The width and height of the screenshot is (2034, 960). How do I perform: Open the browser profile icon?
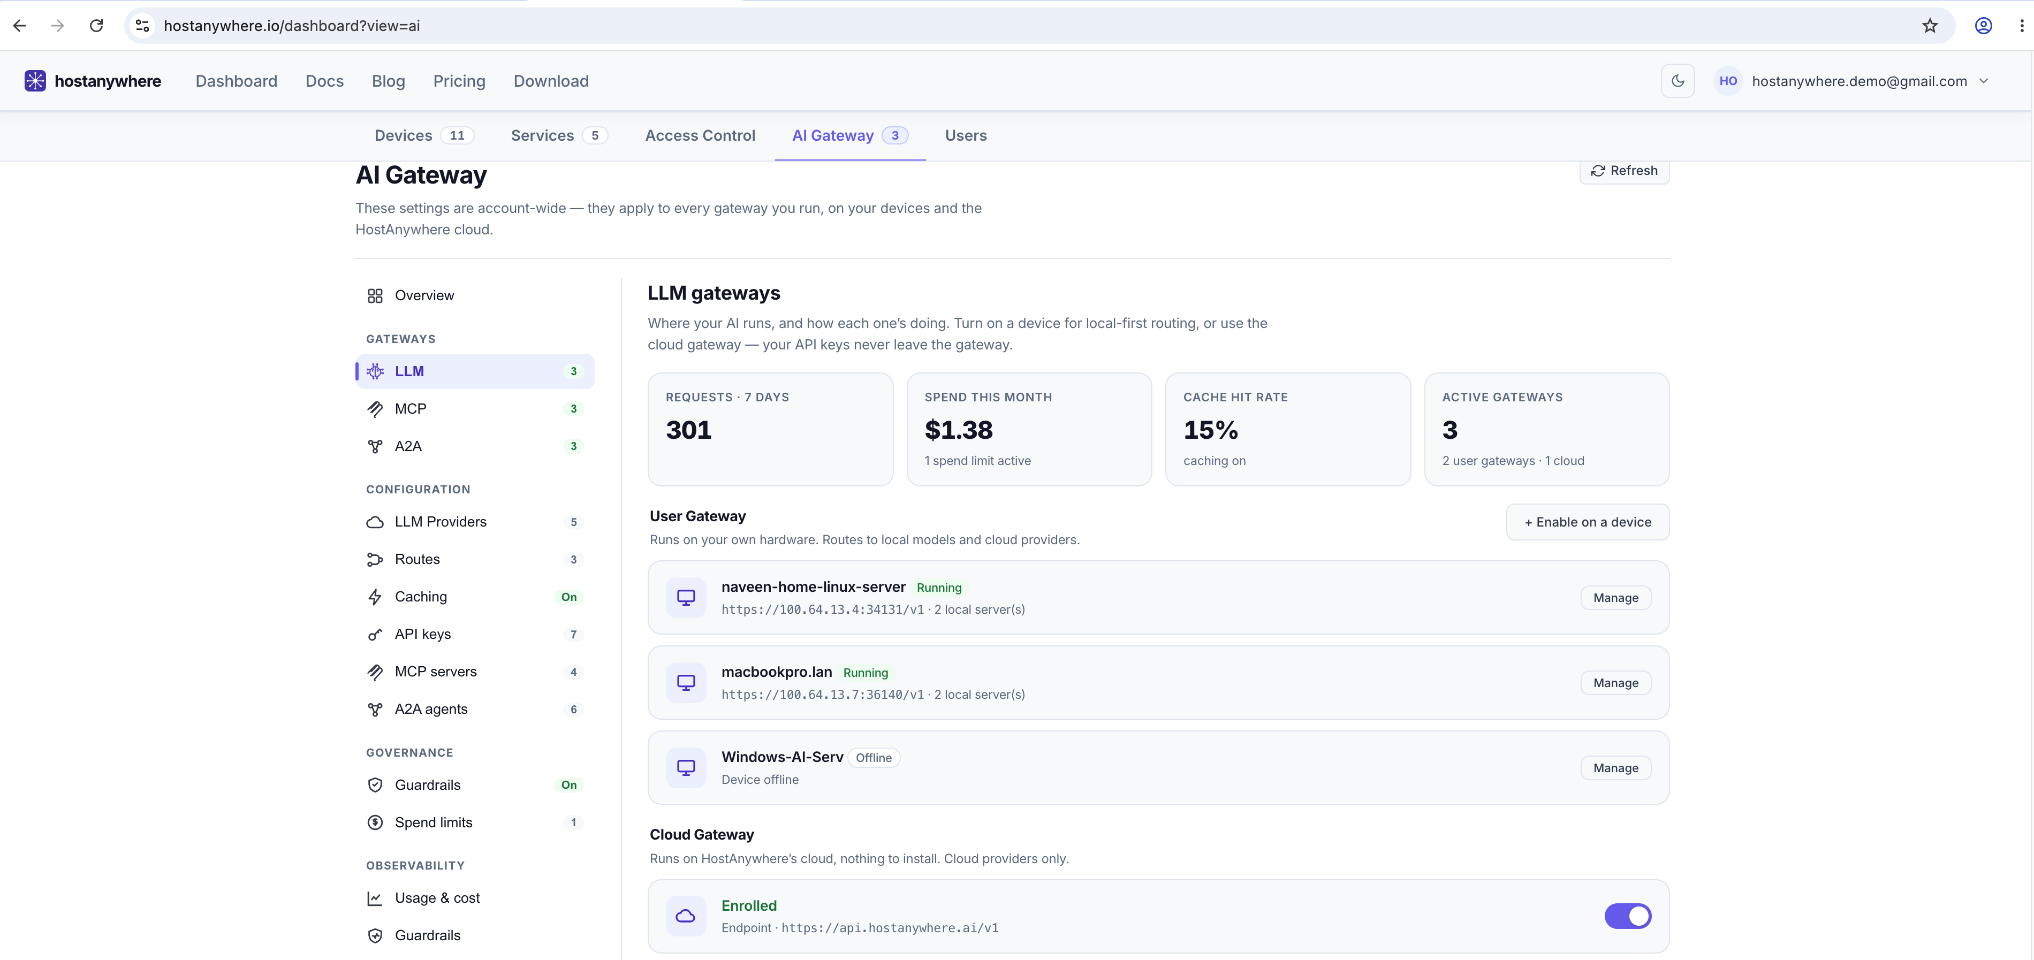point(1984,25)
